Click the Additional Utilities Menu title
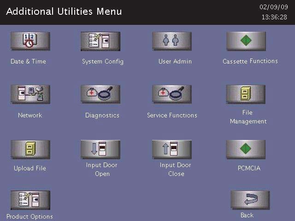 [x=64, y=11]
